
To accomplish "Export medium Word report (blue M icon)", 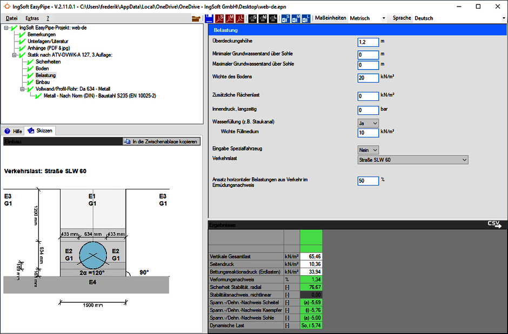I will (296, 18).
